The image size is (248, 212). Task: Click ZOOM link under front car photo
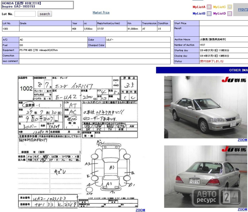[242, 140]
